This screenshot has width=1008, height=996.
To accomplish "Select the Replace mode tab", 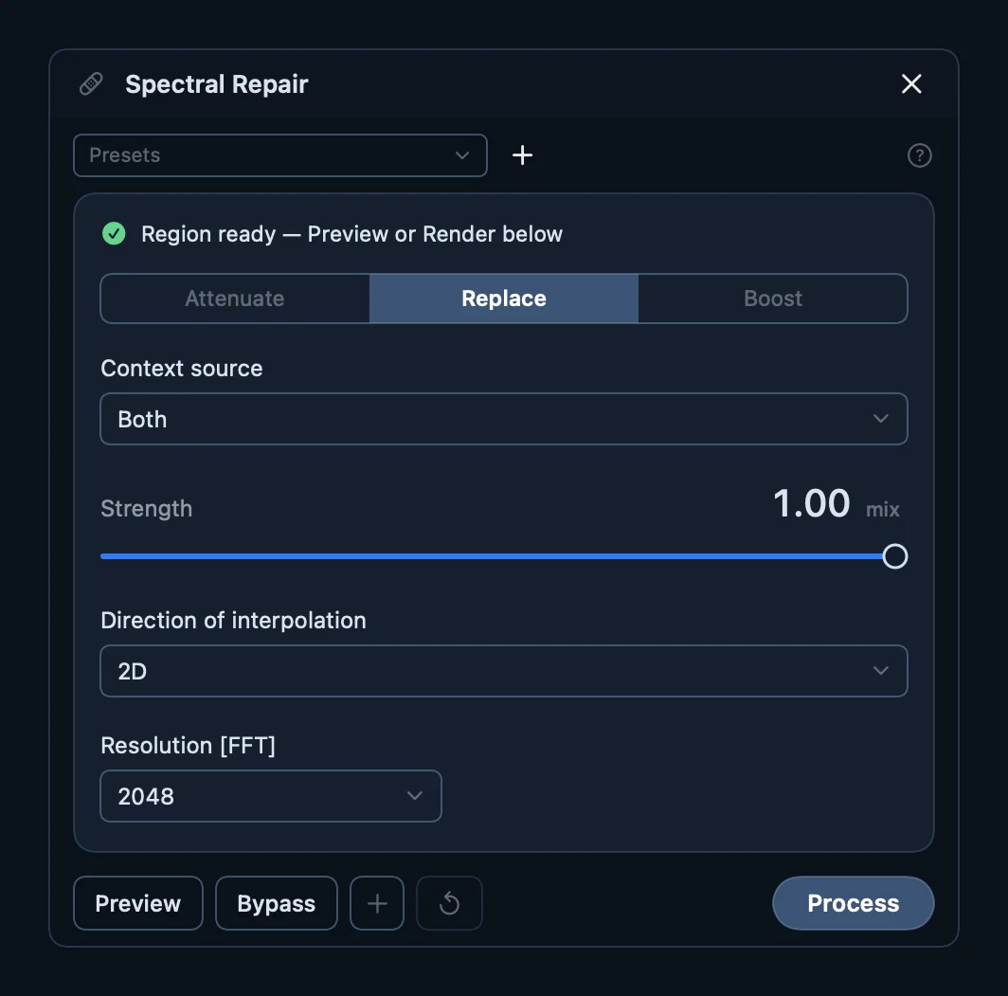I will pos(504,299).
